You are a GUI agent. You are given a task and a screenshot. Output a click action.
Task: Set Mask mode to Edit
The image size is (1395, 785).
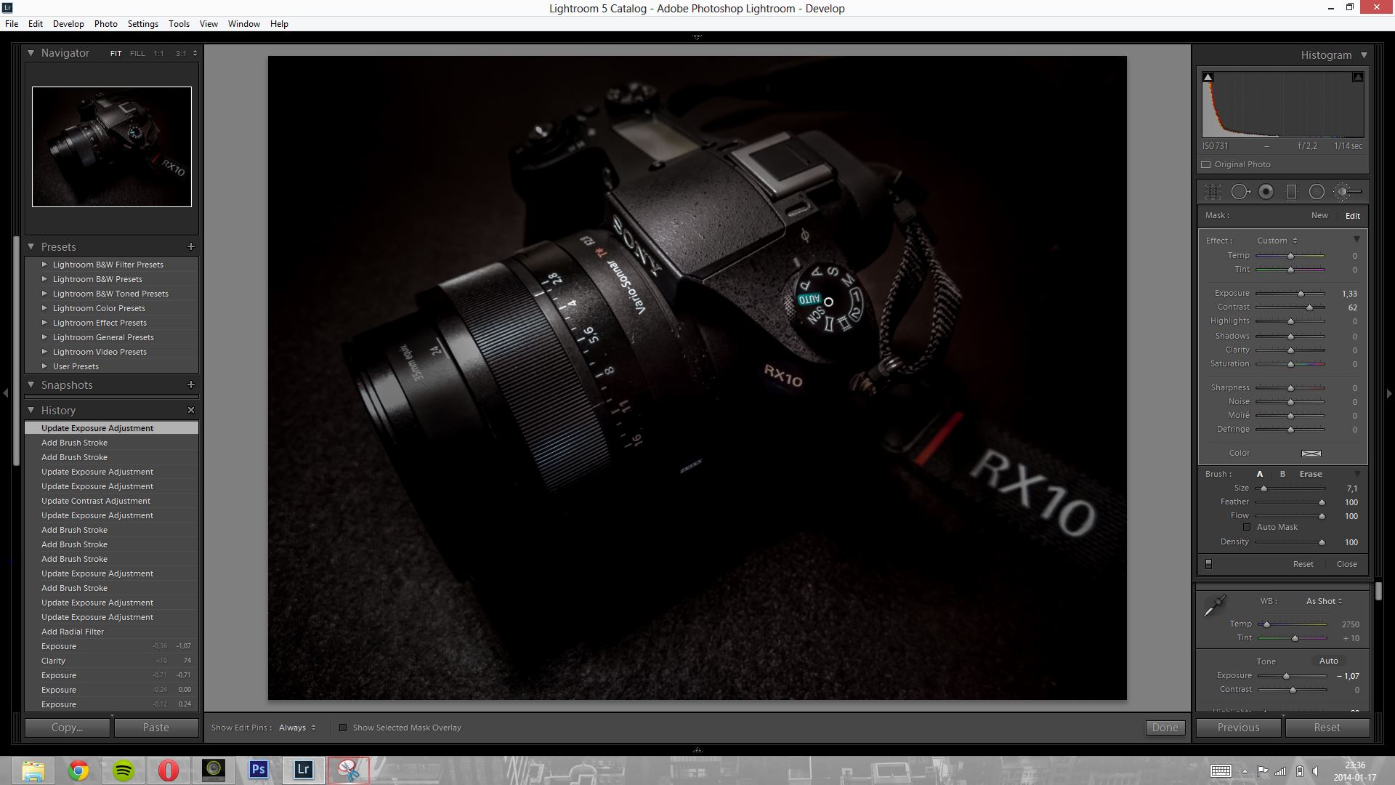(1352, 216)
